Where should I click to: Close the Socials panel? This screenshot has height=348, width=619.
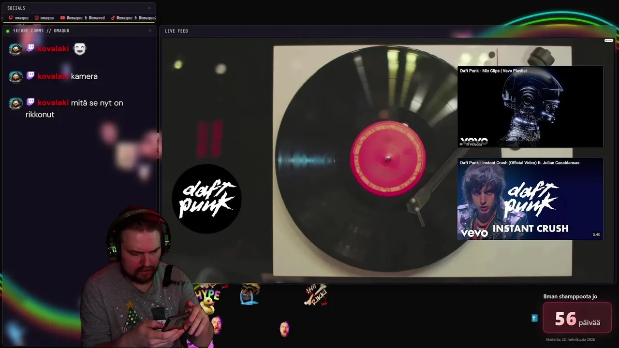tap(149, 8)
